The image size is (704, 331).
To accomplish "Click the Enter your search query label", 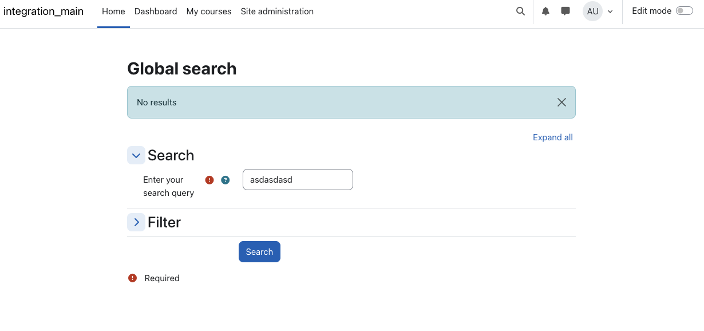I will (169, 186).
